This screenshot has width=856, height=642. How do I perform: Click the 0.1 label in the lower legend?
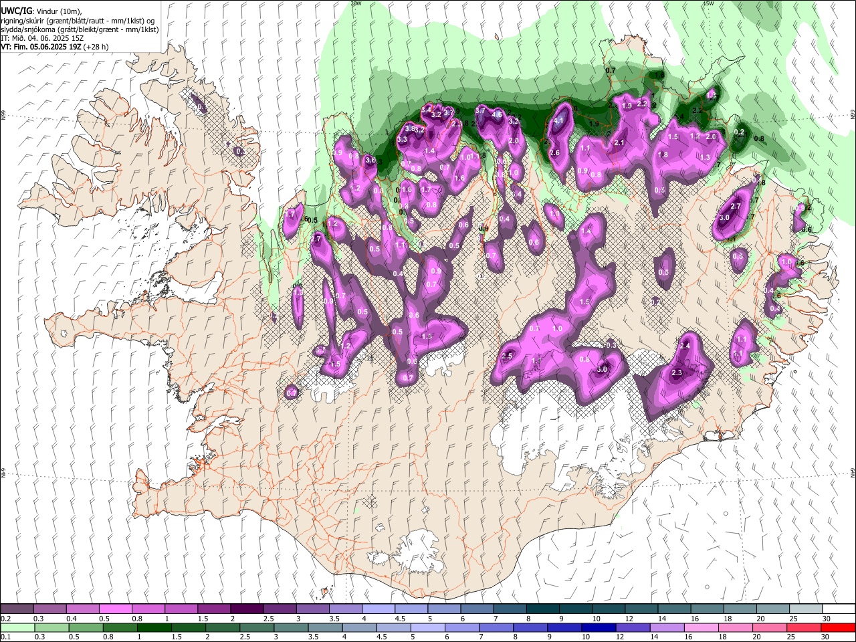pos(5,637)
